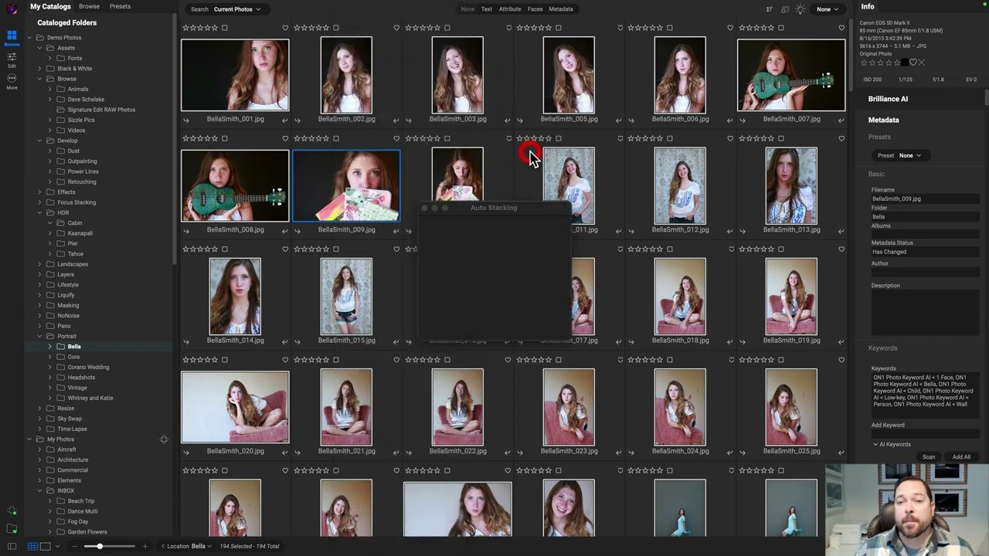The width and height of the screenshot is (989, 556).
Task: Click the light bulb icon in toolbar
Action: (x=800, y=9)
